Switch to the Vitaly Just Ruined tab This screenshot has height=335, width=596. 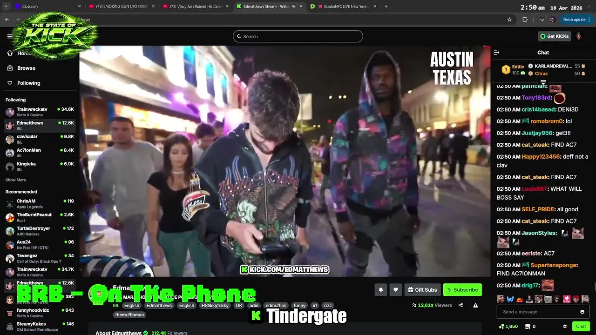[195, 7]
